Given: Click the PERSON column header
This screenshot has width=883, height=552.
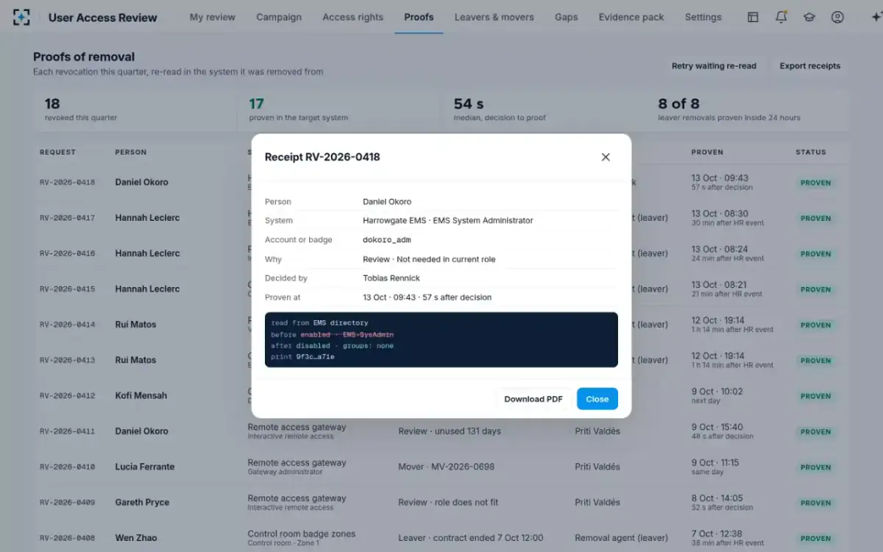Looking at the screenshot, I should click(x=131, y=152).
